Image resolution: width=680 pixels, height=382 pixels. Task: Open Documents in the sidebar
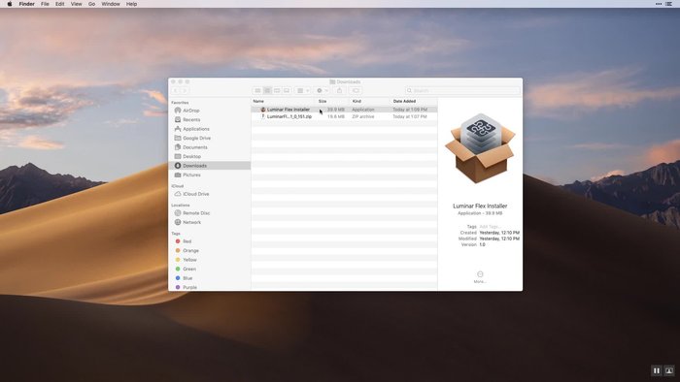(x=194, y=147)
